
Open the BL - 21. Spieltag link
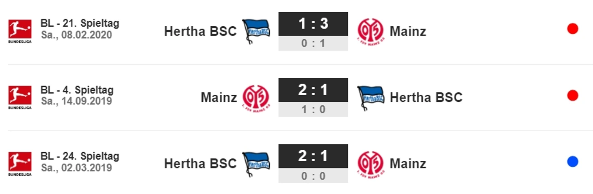point(80,23)
